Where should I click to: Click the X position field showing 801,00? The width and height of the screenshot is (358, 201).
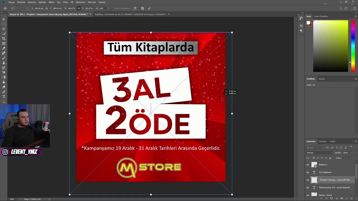click(39, 8)
